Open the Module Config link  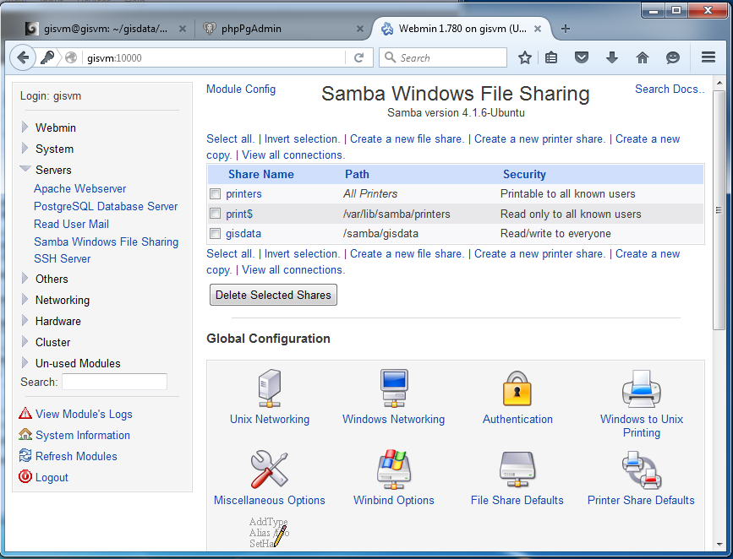[241, 90]
